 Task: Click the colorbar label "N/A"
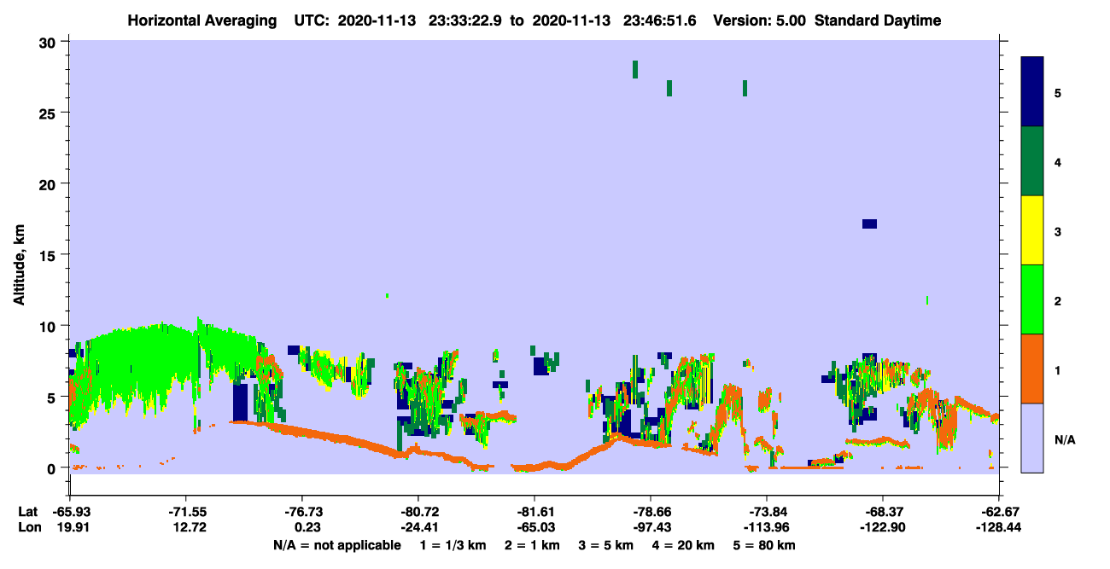point(1065,439)
